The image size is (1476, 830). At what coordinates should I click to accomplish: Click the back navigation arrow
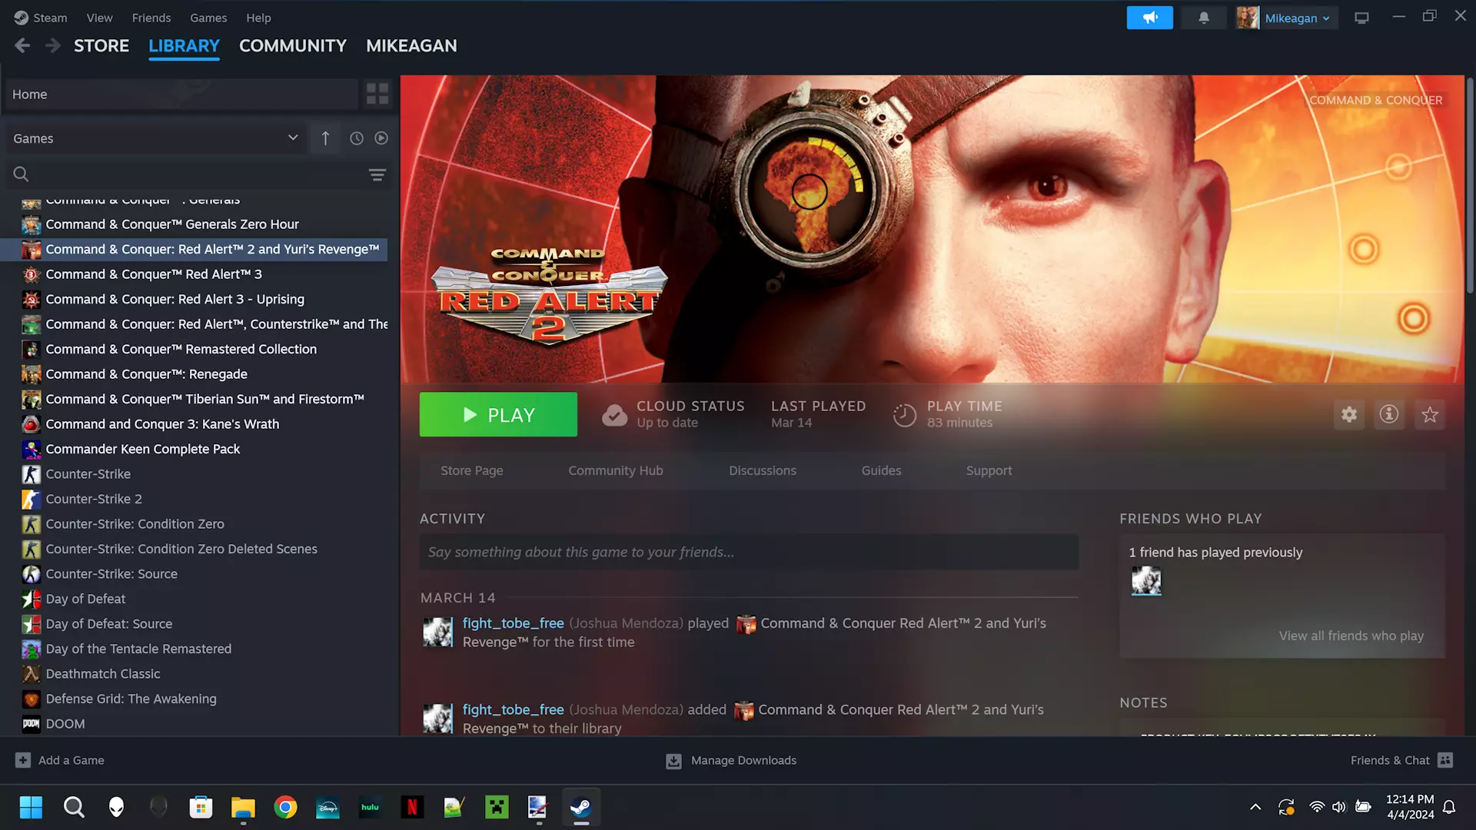click(22, 46)
